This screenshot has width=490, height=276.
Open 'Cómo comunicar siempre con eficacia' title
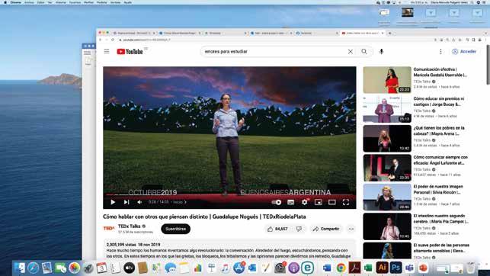coord(440,160)
